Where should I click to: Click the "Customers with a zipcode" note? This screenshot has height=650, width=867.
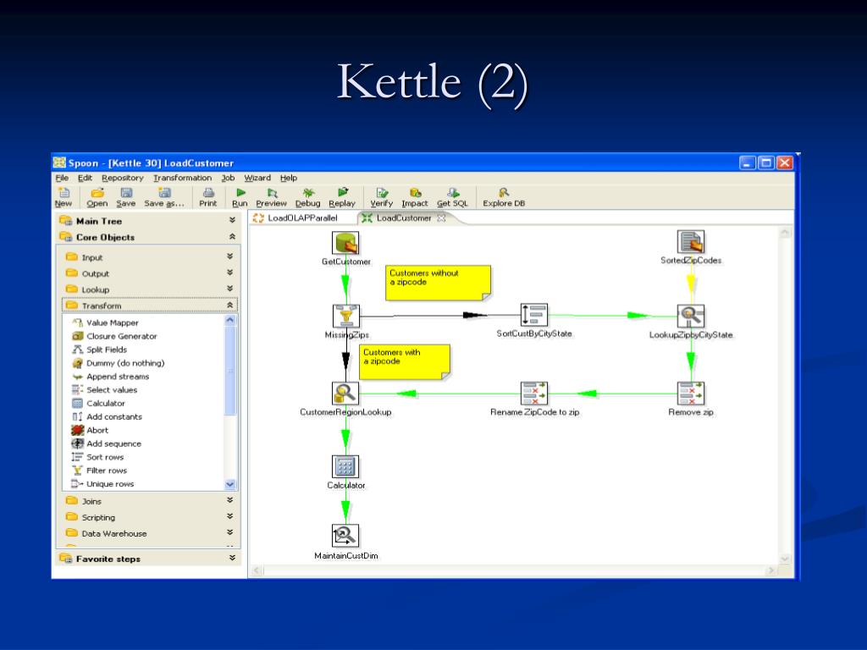[x=405, y=362]
